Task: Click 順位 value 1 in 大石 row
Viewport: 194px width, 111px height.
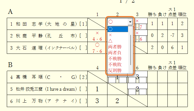Action: click(x=182, y=48)
